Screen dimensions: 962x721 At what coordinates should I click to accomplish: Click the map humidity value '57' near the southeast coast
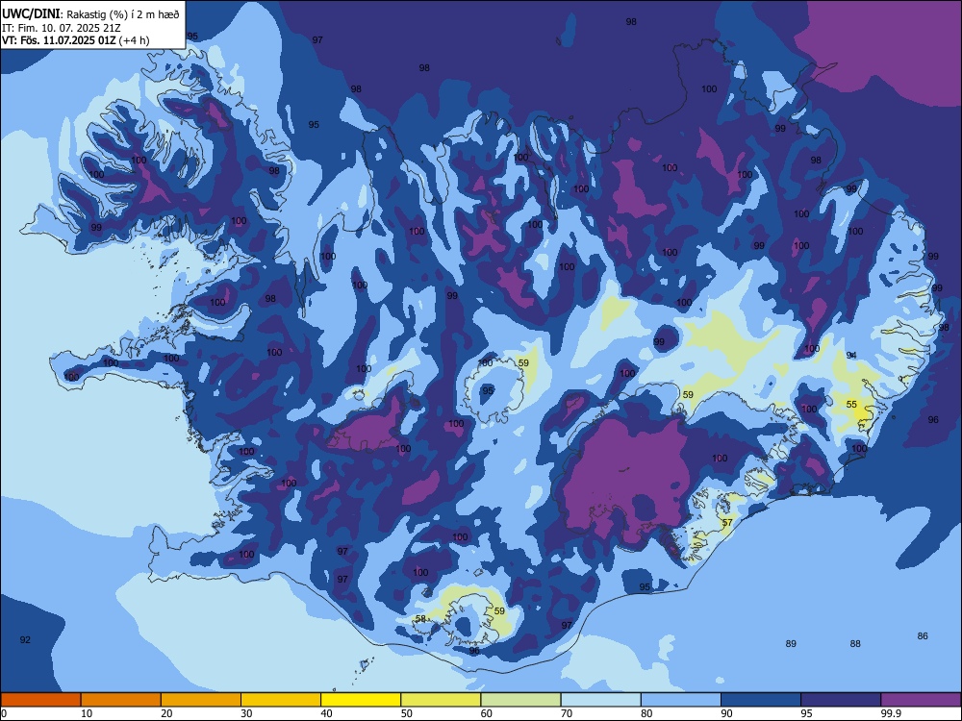coord(727,522)
